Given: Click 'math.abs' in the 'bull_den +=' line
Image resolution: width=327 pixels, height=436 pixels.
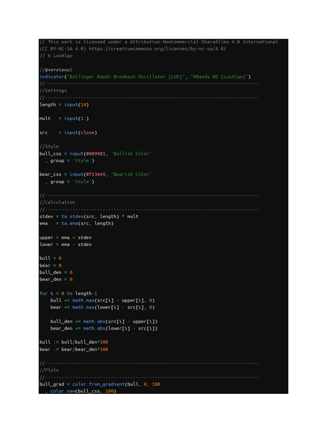Looking at the screenshot, I should coord(94,322).
